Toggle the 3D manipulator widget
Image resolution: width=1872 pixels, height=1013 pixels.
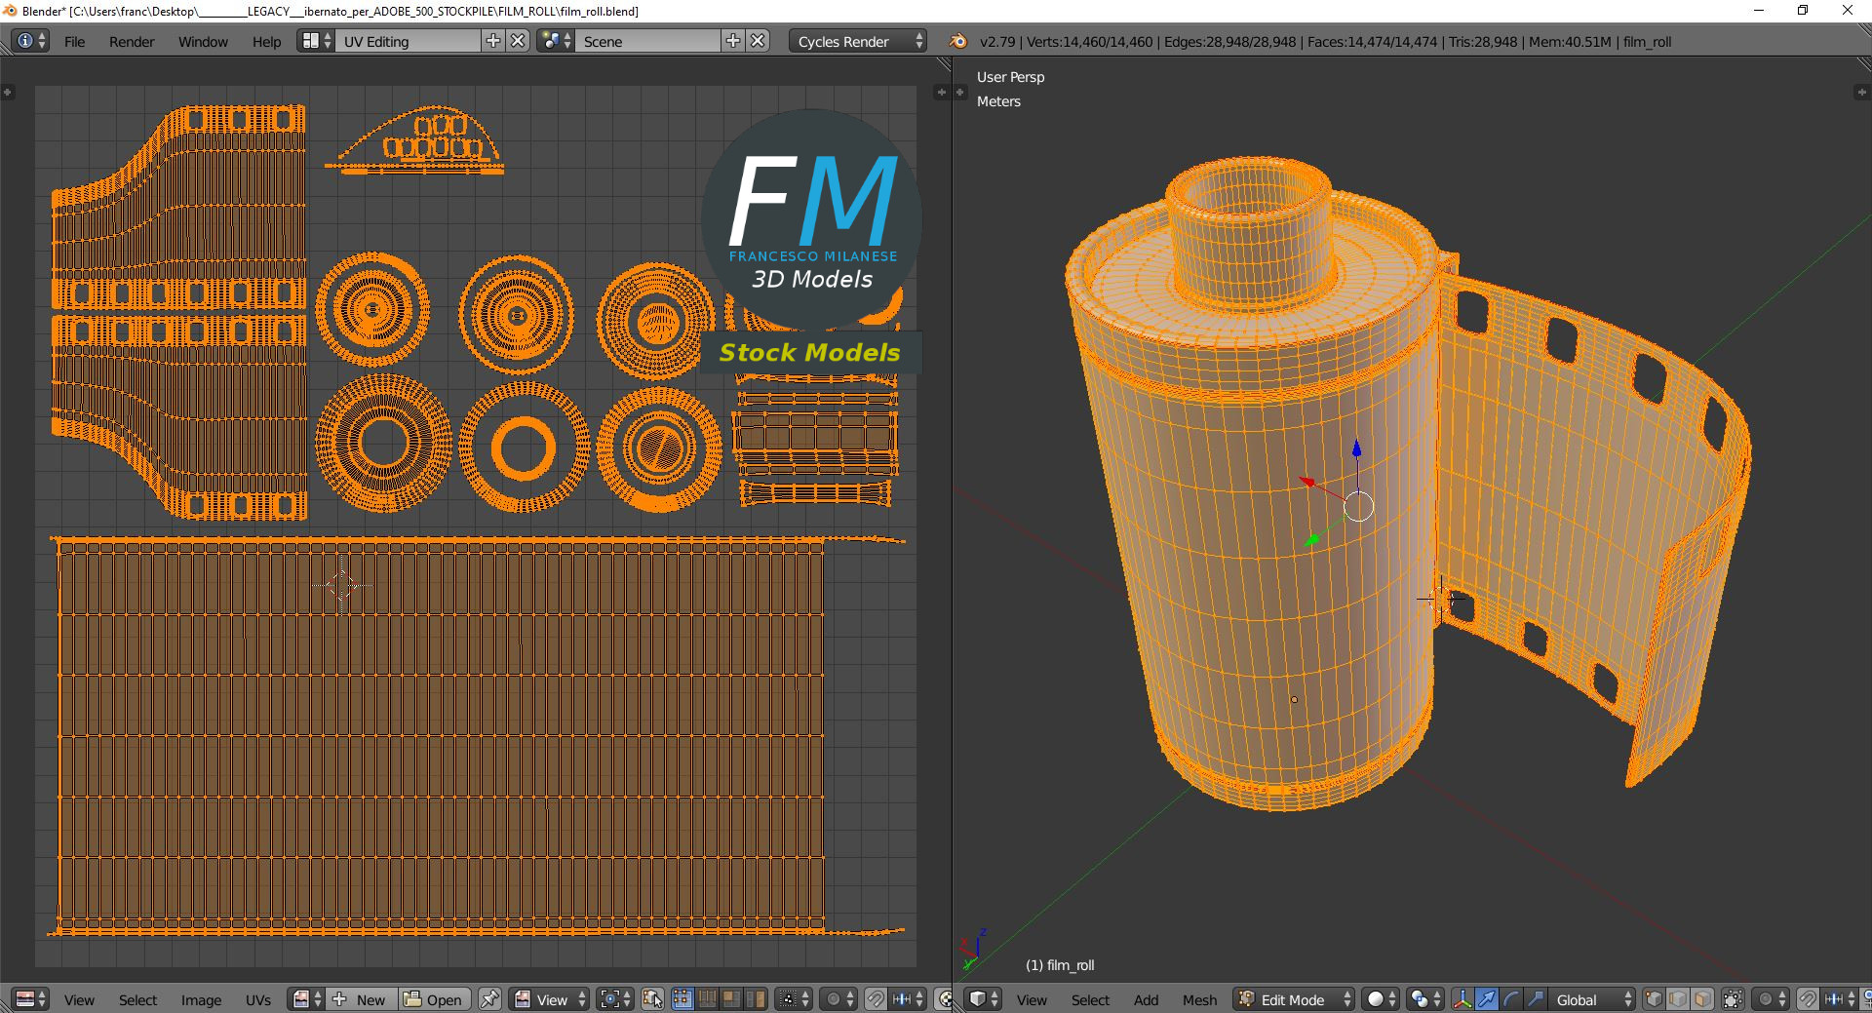pos(1462,999)
